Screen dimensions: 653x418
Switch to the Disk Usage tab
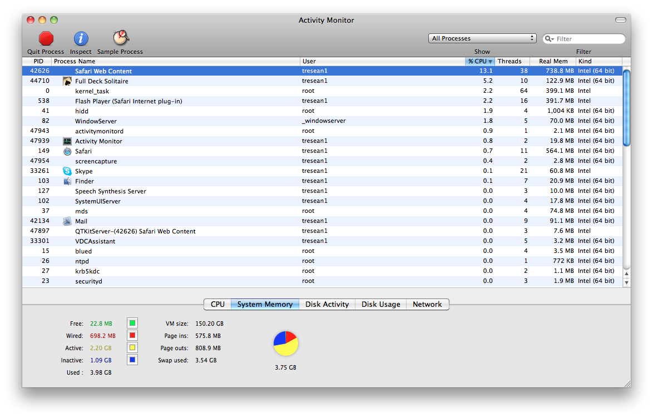[380, 305]
